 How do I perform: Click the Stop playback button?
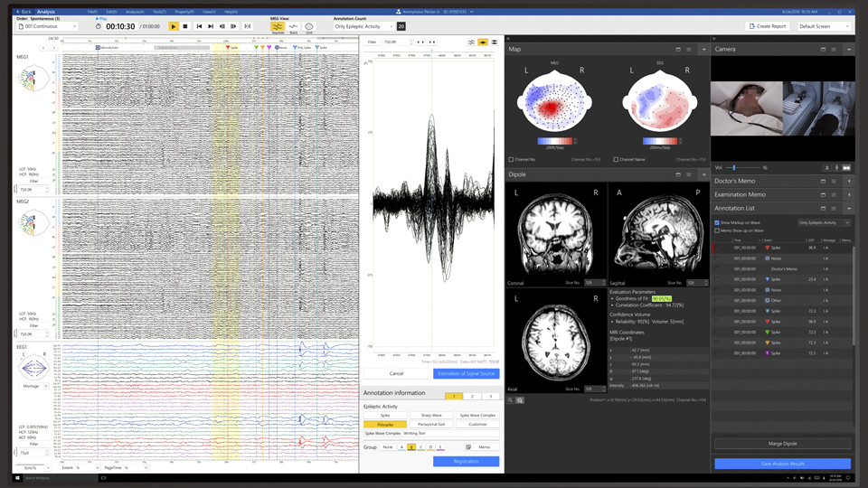[185, 26]
